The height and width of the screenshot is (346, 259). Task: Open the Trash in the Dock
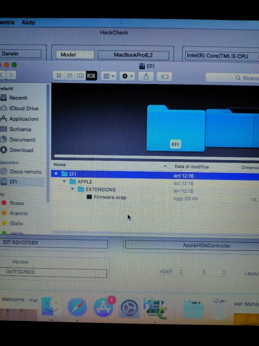[219, 309]
